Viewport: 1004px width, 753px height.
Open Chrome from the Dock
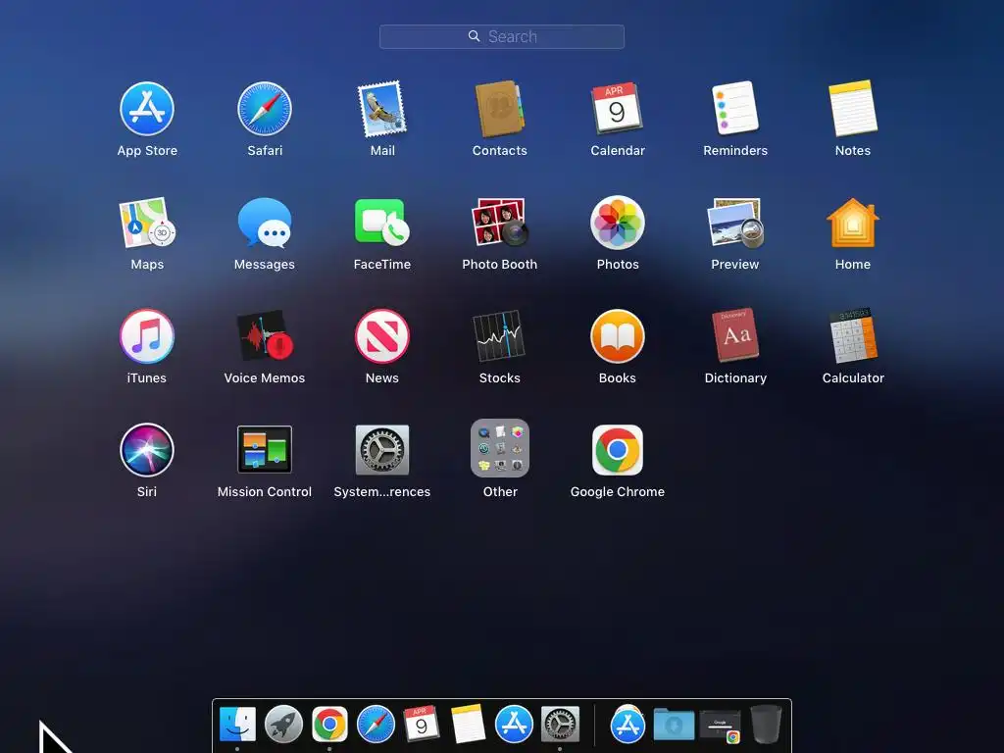329,725
